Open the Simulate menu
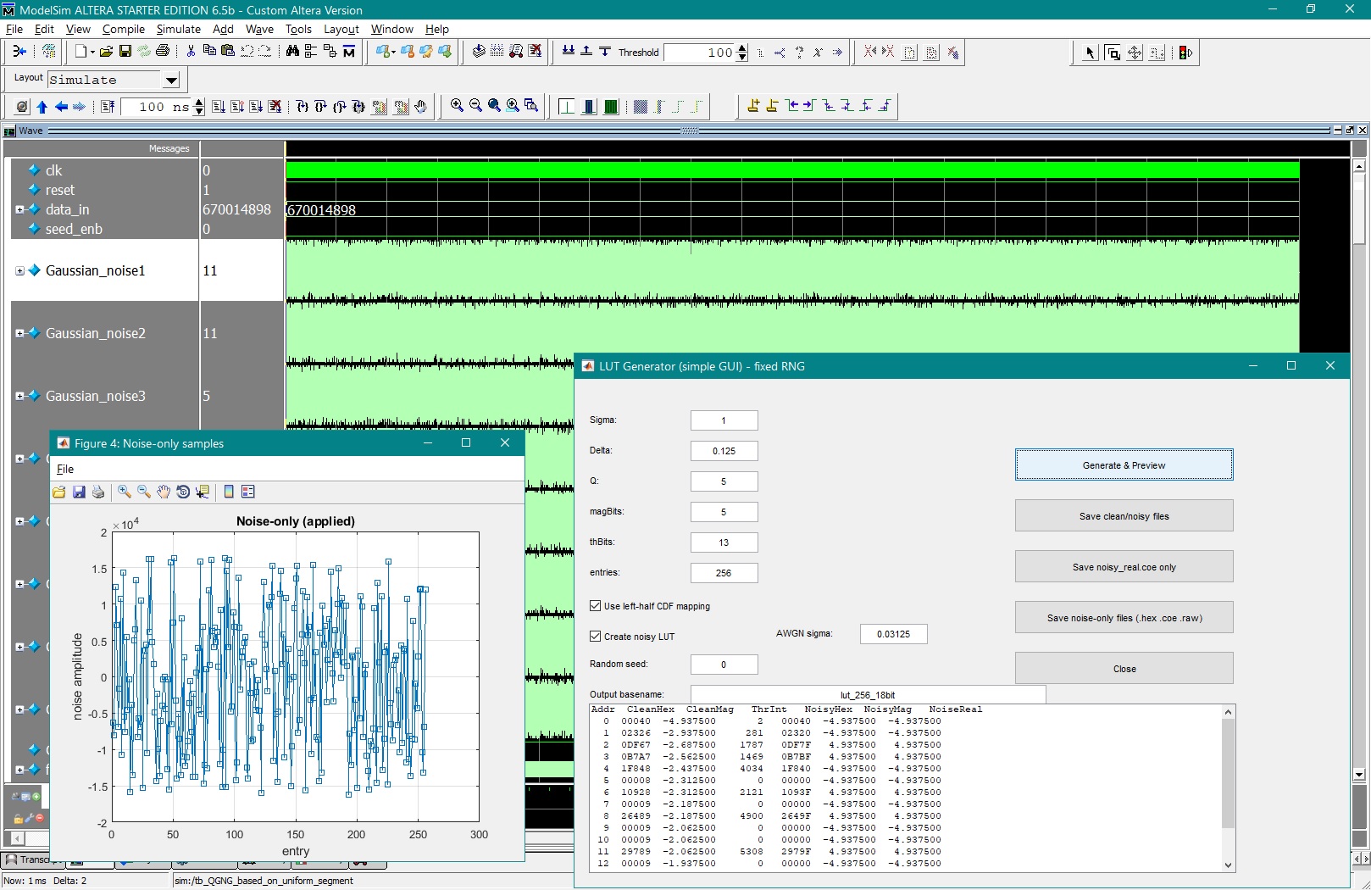Viewport: 1371px width, 890px height. (178, 29)
